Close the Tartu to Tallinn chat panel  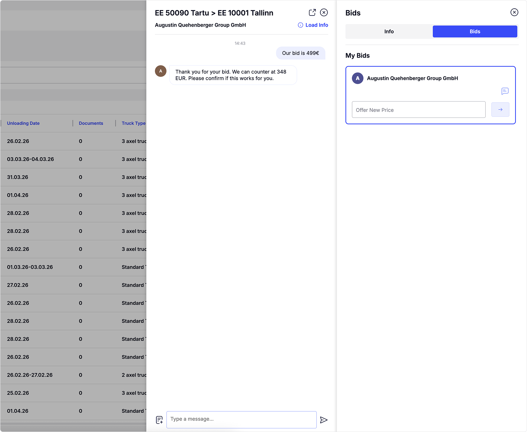[x=324, y=13]
